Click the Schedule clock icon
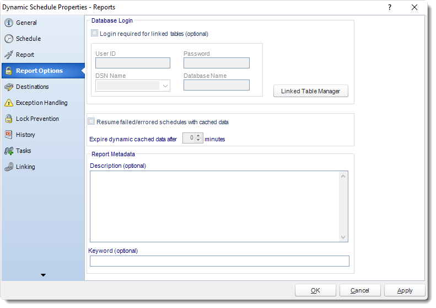This screenshot has width=436, height=308. (9, 39)
